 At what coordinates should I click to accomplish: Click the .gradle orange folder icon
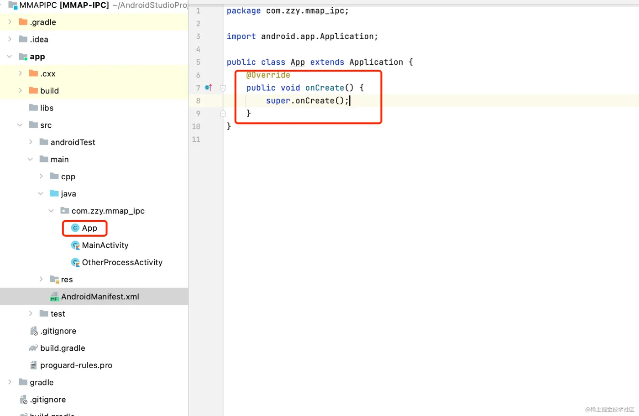click(23, 22)
